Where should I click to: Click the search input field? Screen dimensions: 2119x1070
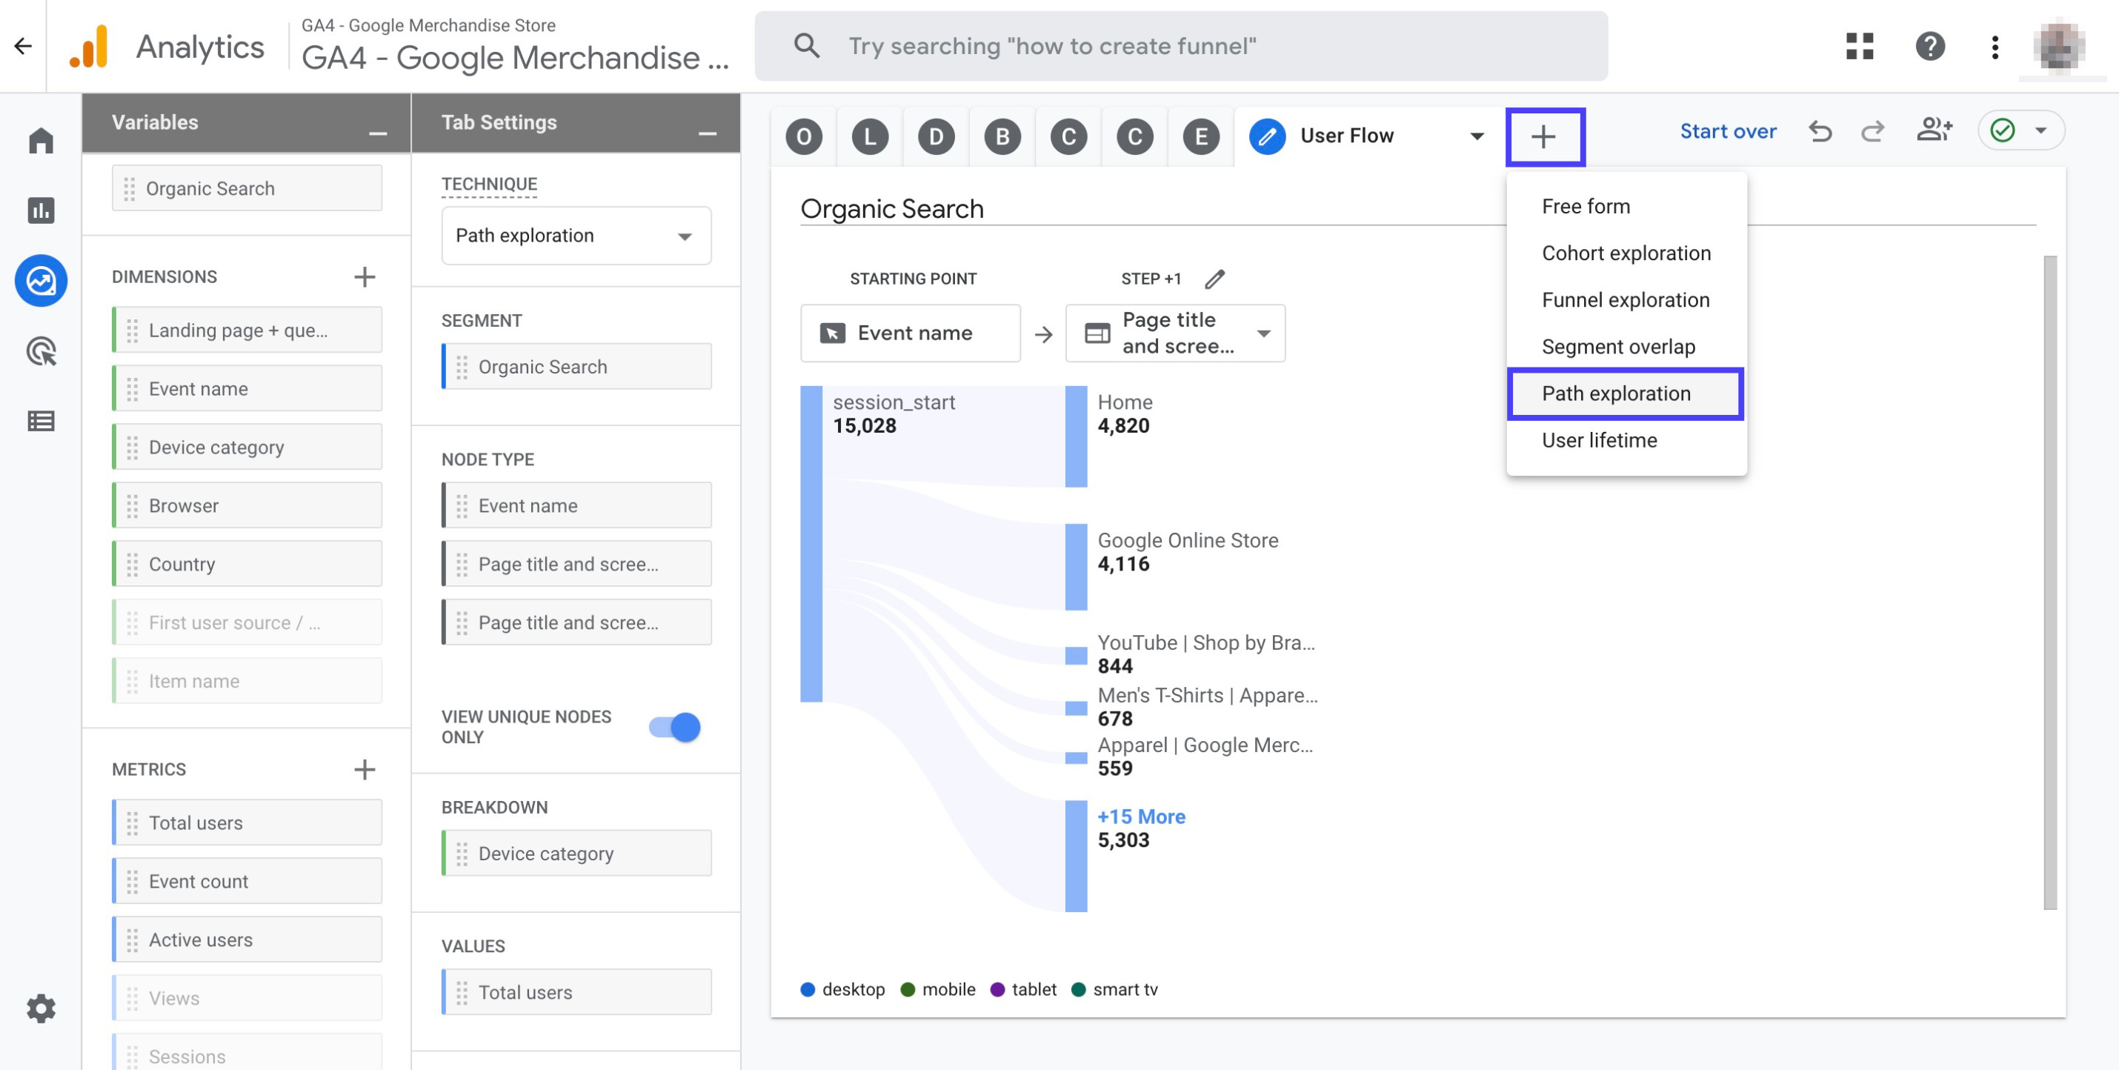pyautogui.click(x=1181, y=46)
